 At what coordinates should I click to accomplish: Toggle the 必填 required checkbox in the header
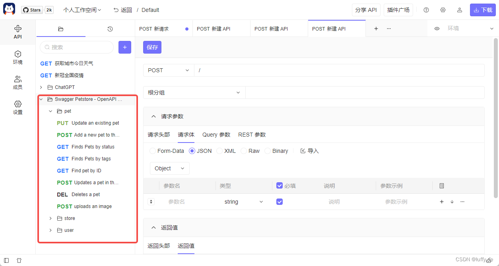pyautogui.click(x=280, y=185)
